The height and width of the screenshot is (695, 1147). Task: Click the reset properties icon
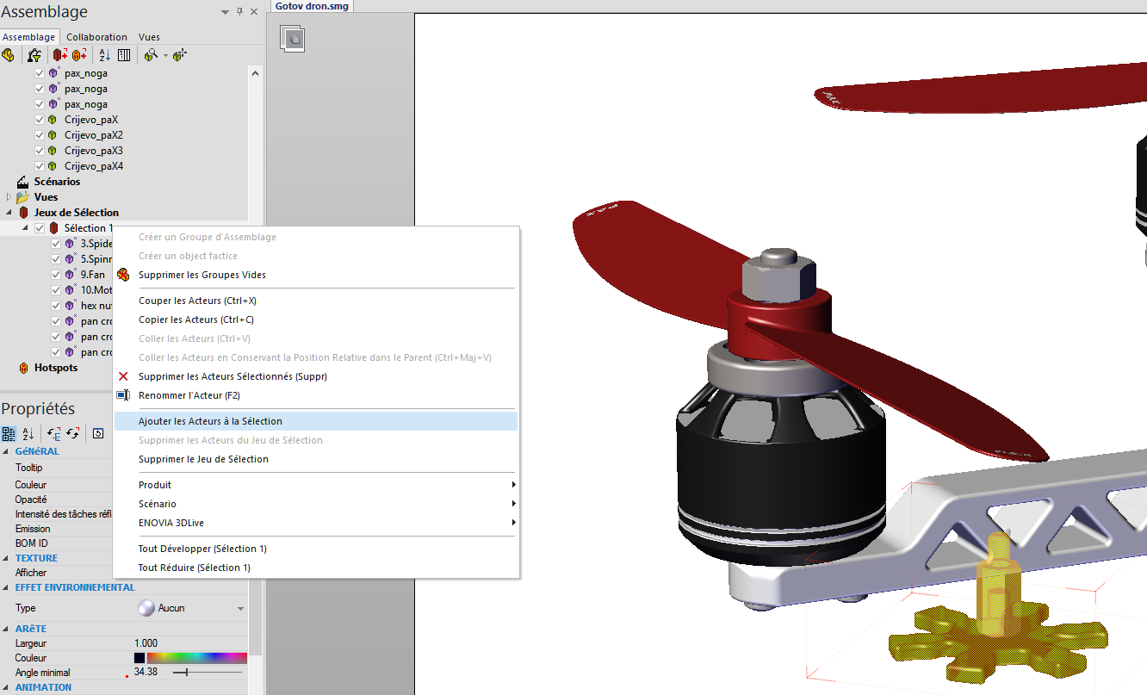(x=98, y=433)
